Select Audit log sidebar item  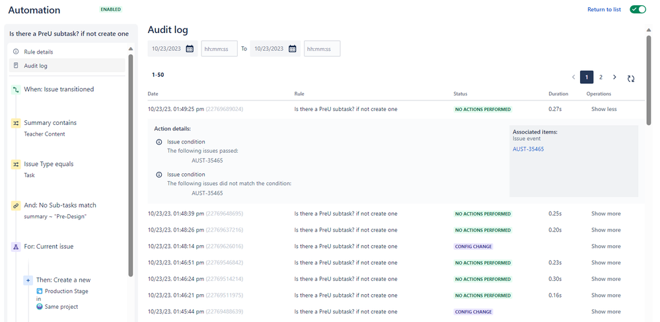67,65
